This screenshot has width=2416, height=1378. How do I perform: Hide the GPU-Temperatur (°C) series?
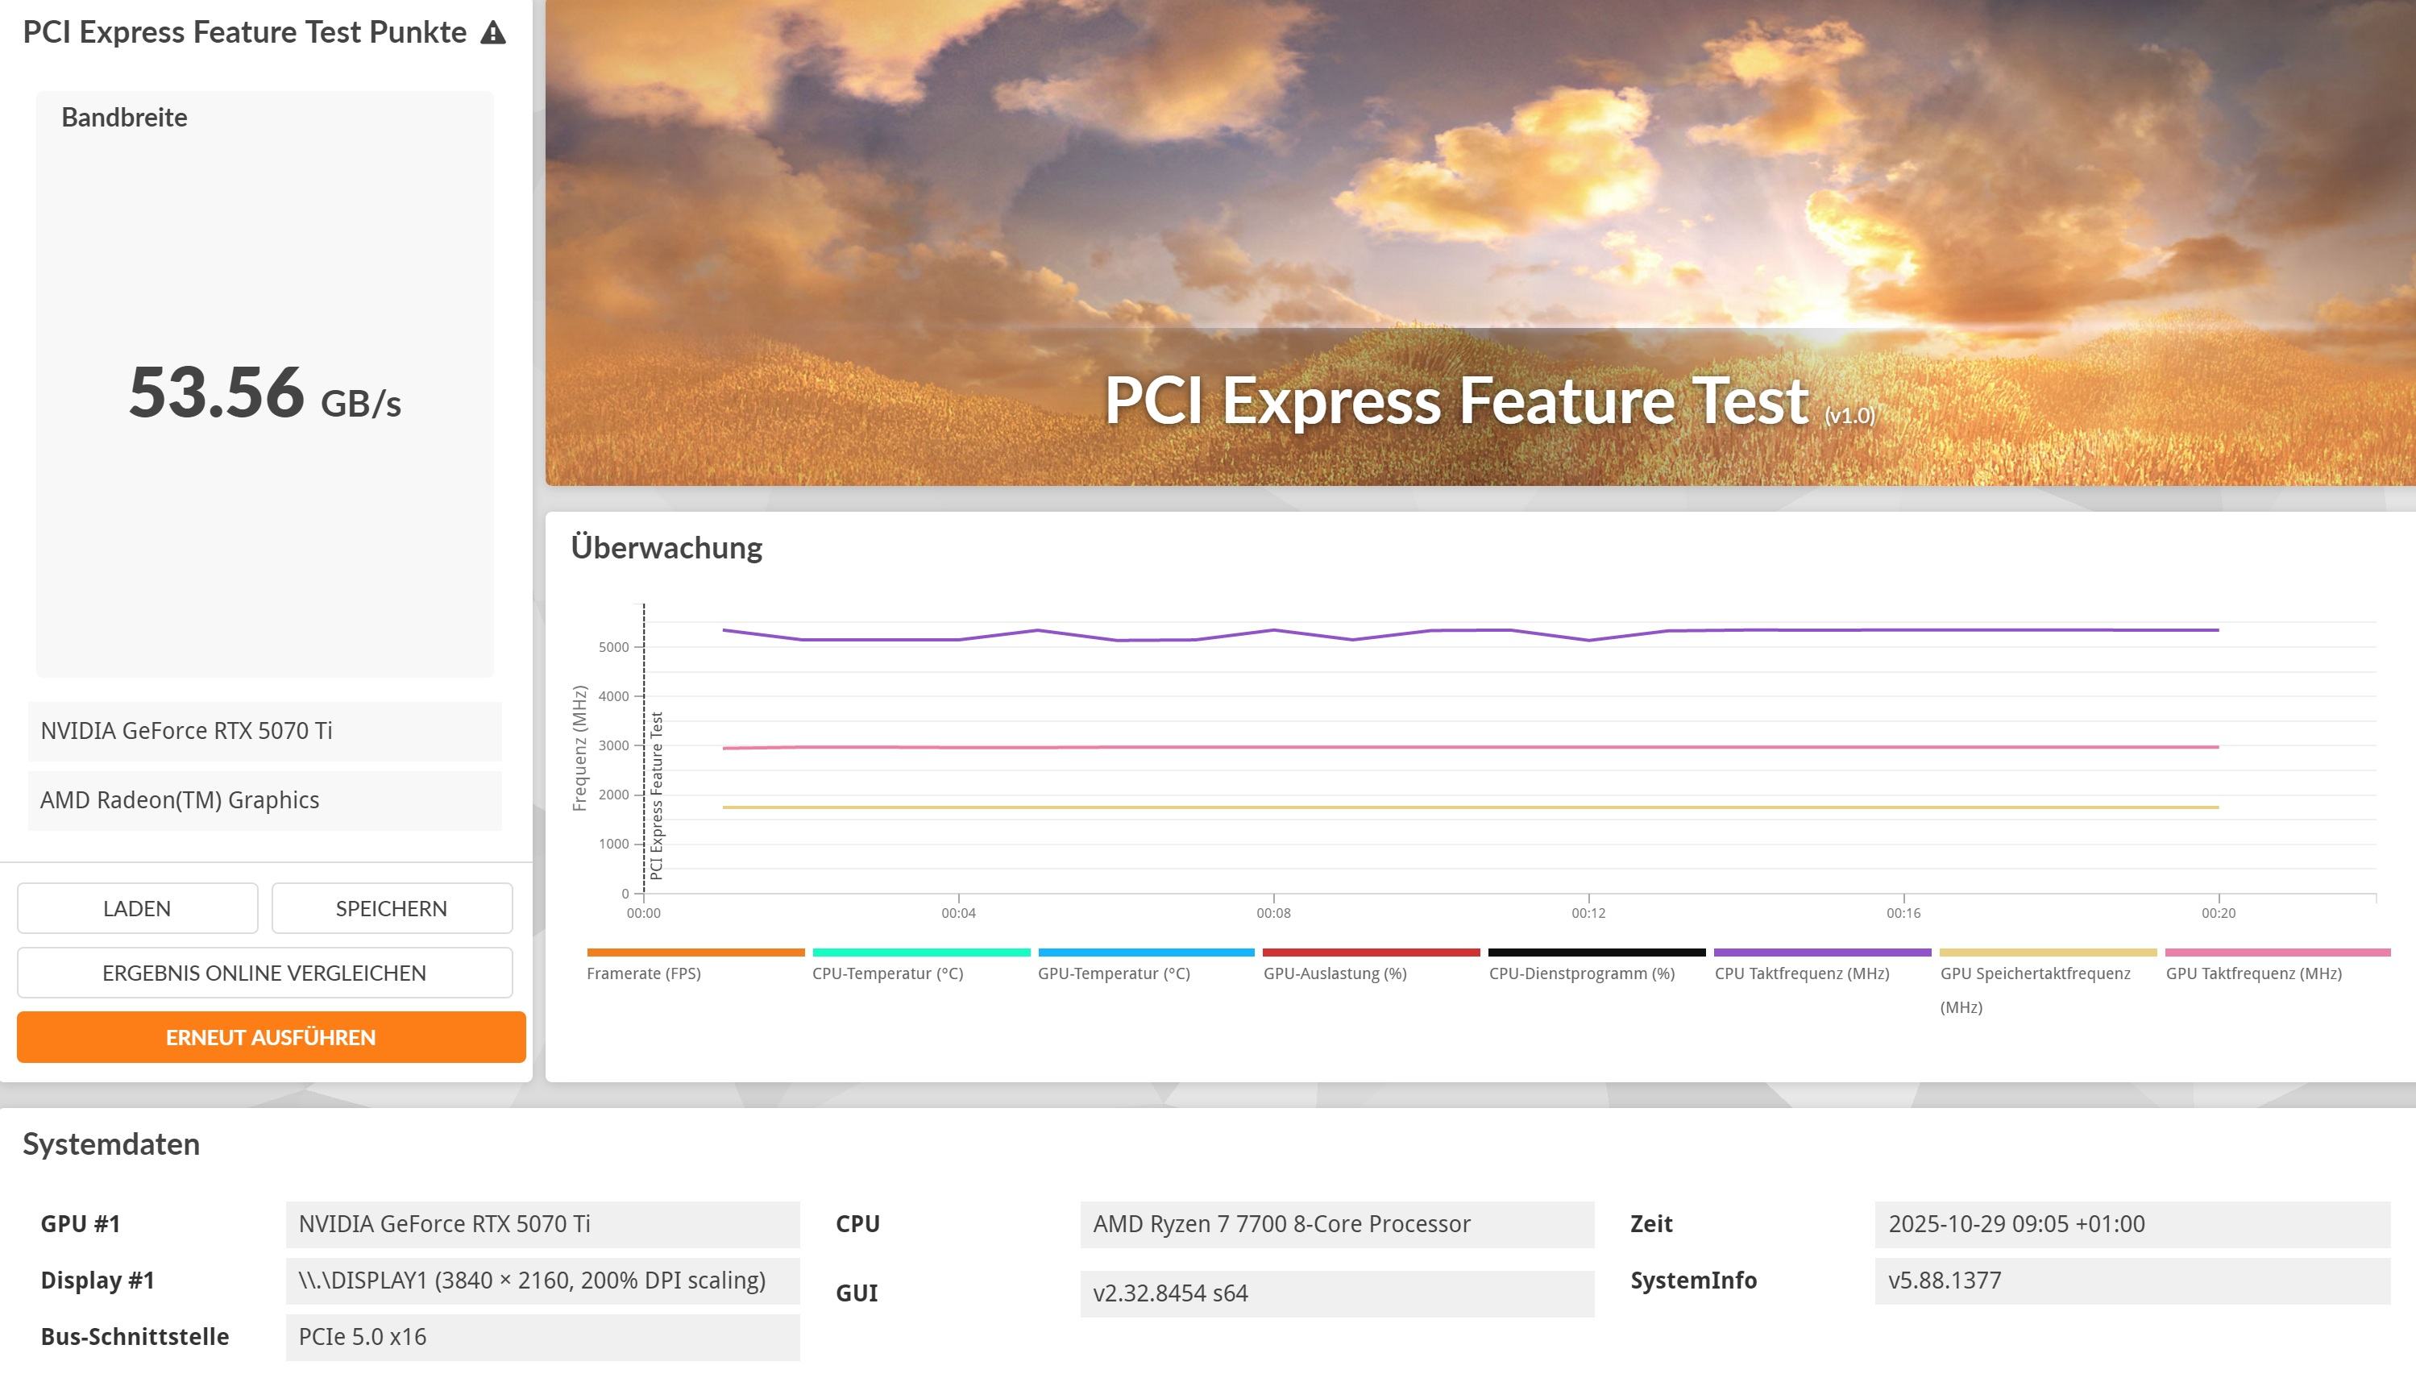[x=1113, y=974]
